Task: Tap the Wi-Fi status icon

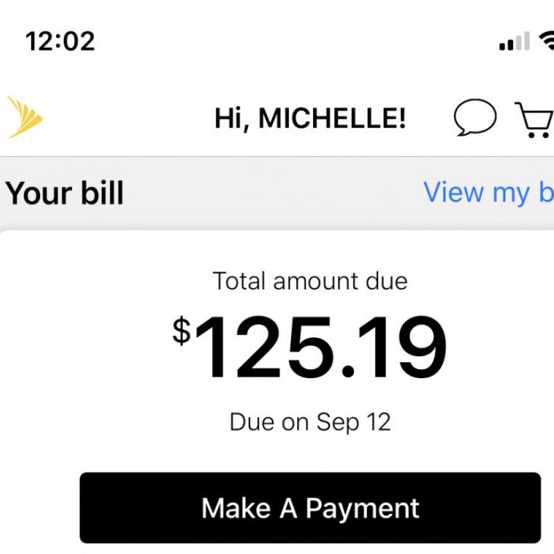Action: pyautogui.click(x=547, y=42)
